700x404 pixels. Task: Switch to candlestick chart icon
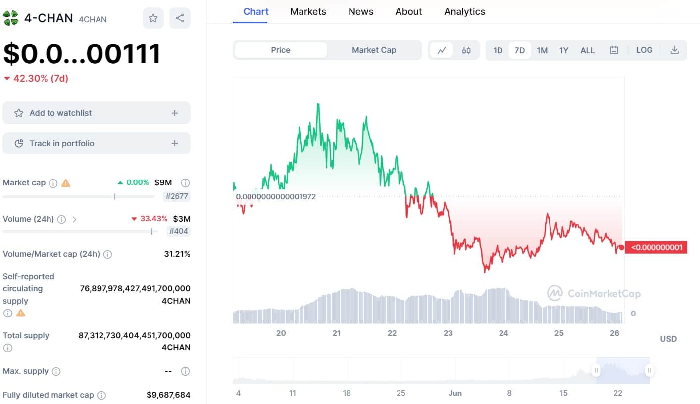click(x=466, y=50)
